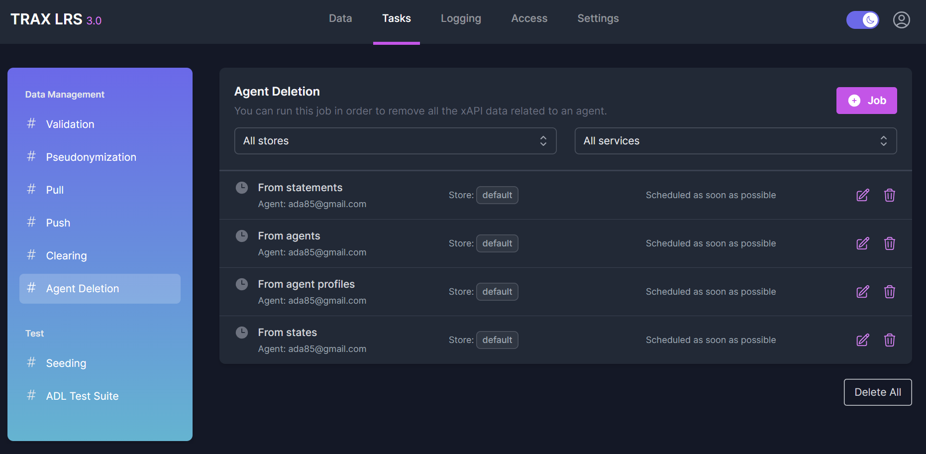
Task: Open the All stores dropdown
Action: [x=395, y=141]
